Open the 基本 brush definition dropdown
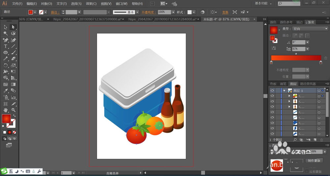 coord(137,12)
